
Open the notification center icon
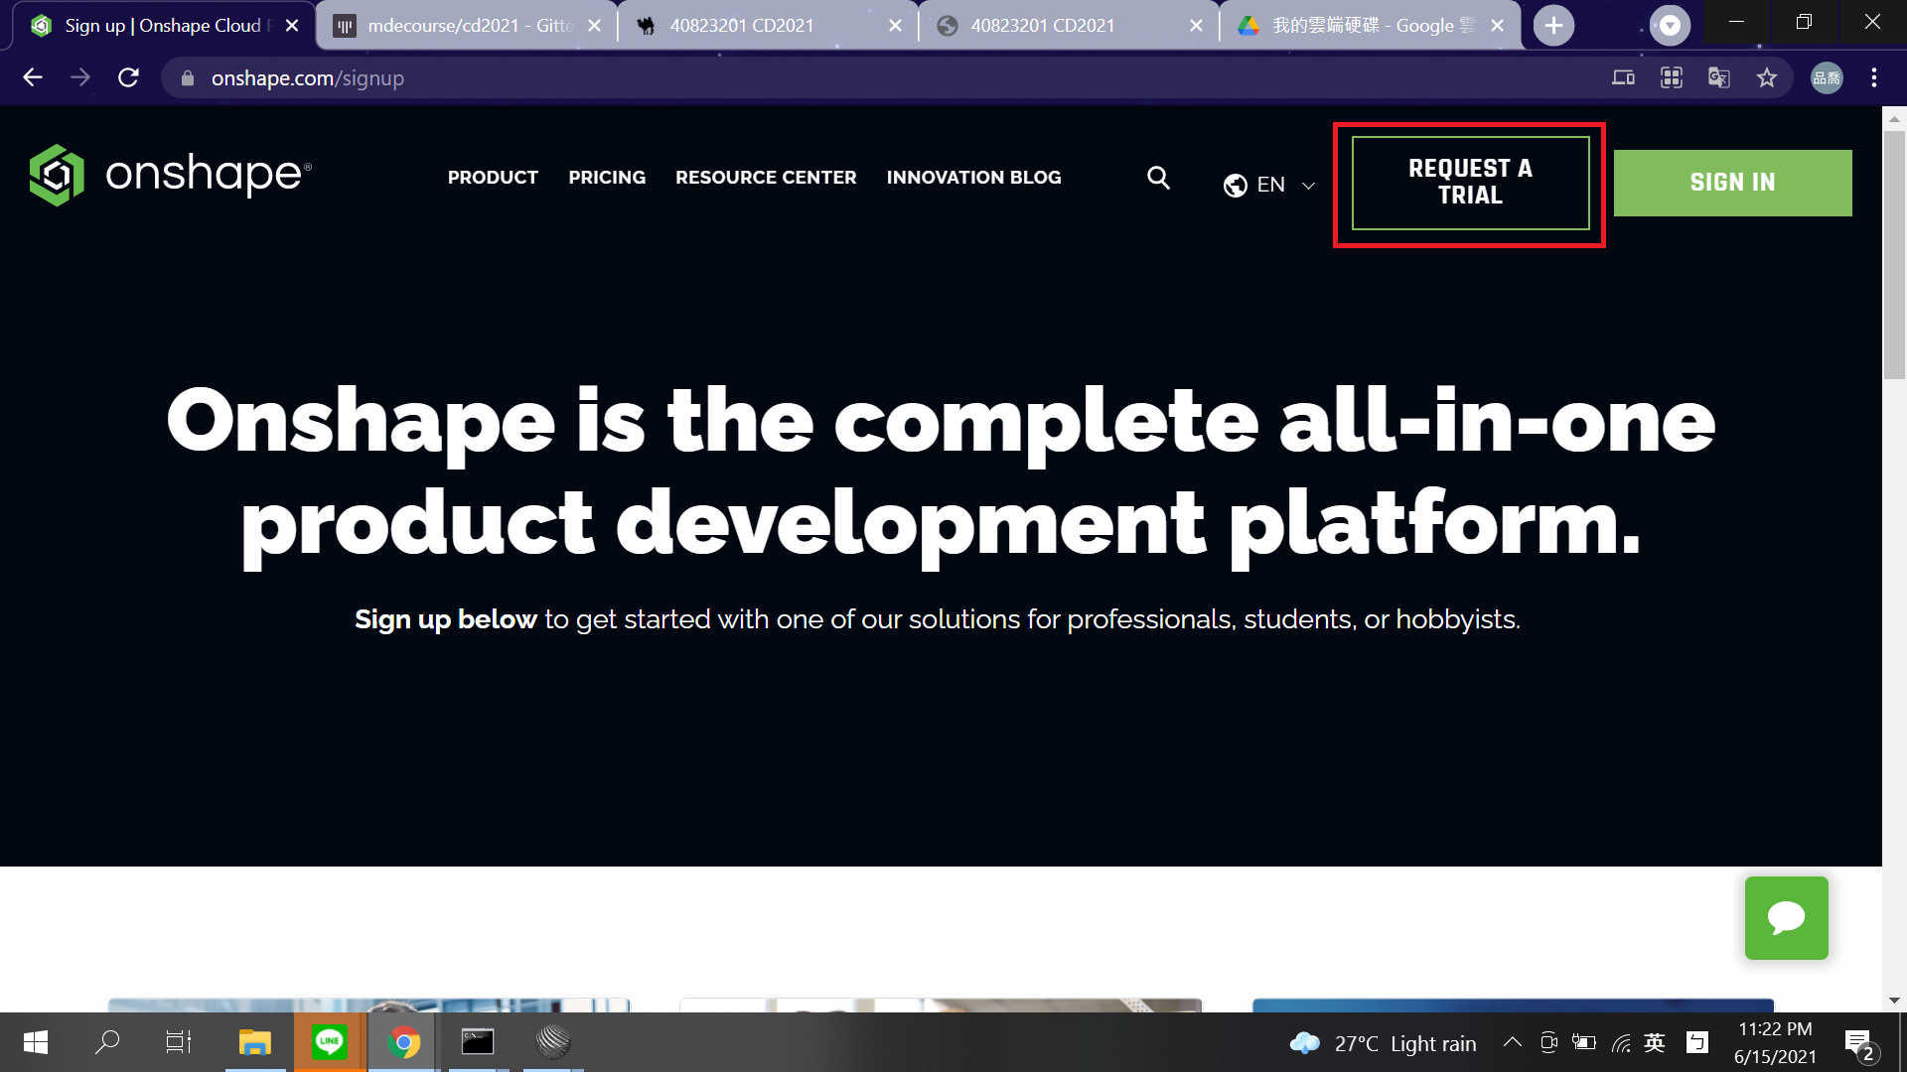(x=1859, y=1043)
